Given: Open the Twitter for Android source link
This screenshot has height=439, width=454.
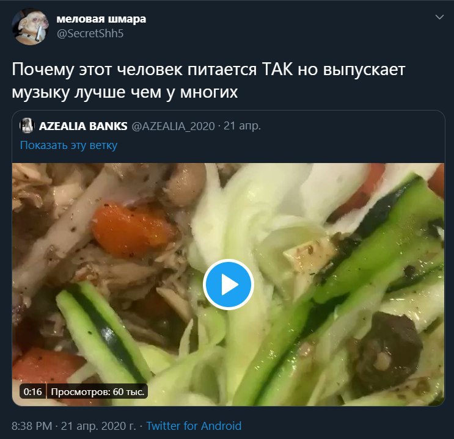Looking at the screenshot, I should tap(194, 426).
